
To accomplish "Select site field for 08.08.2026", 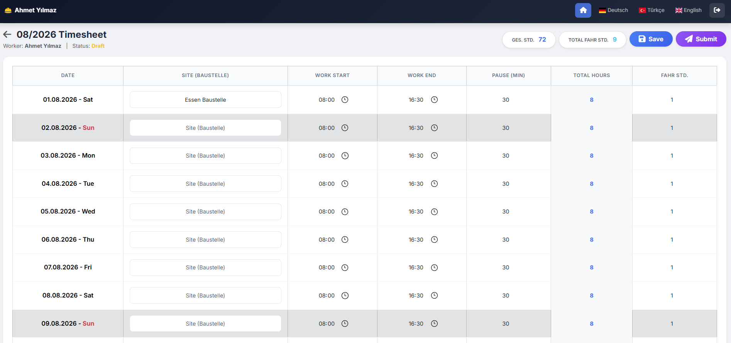I will tap(205, 296).
